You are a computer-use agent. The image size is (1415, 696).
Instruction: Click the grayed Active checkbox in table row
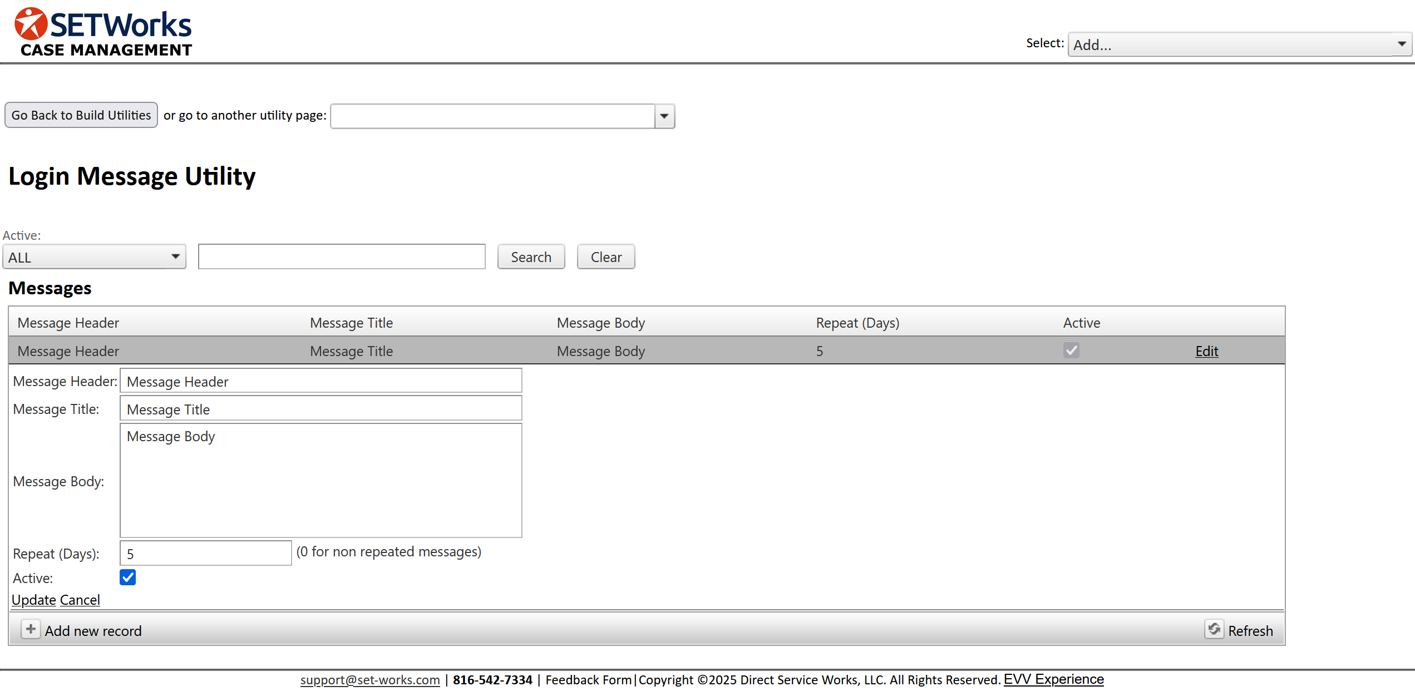(x=1071, y=351)
